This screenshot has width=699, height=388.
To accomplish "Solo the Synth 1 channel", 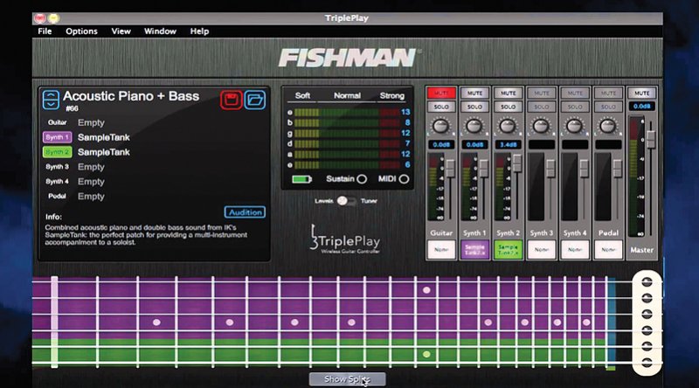I will click(x=474, y=107).
